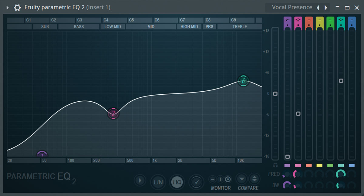Click the 1k frequency ruler label
The image size is (364, 196).
point(163,161)
